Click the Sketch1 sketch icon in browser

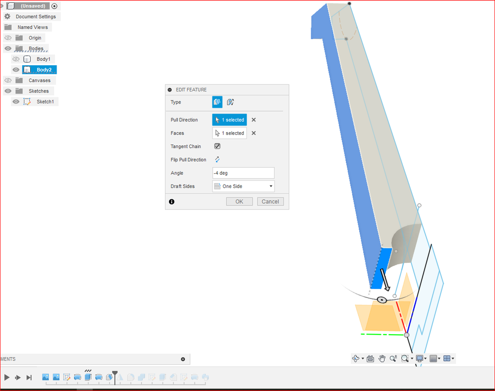tap(27, 101)
